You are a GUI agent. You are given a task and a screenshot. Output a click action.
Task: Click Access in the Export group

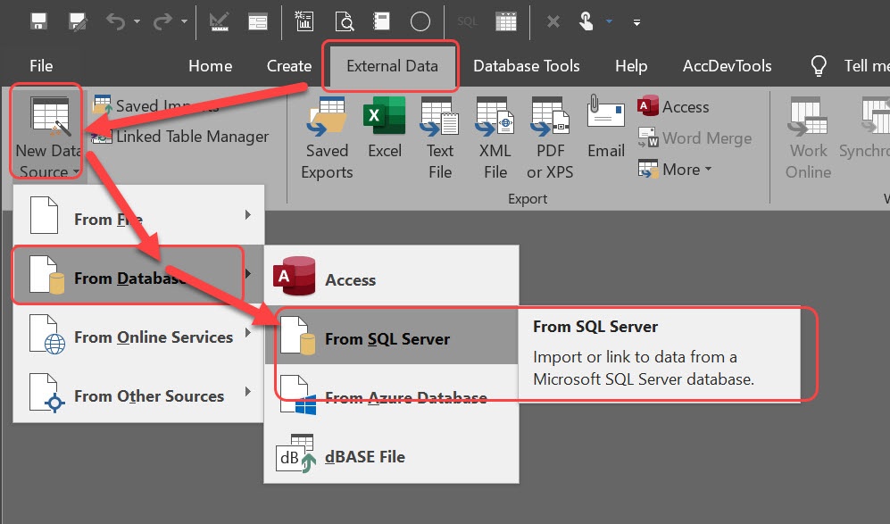[x=673, y=106]
